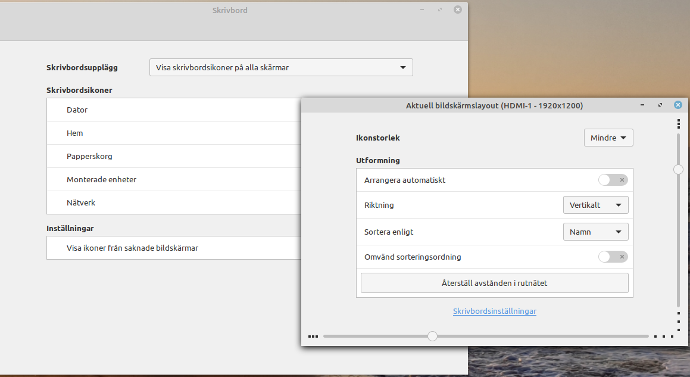Select the Monterade enheter row
Image resolution: width=690 pixels, height=377 pixels.
(174, 179)
